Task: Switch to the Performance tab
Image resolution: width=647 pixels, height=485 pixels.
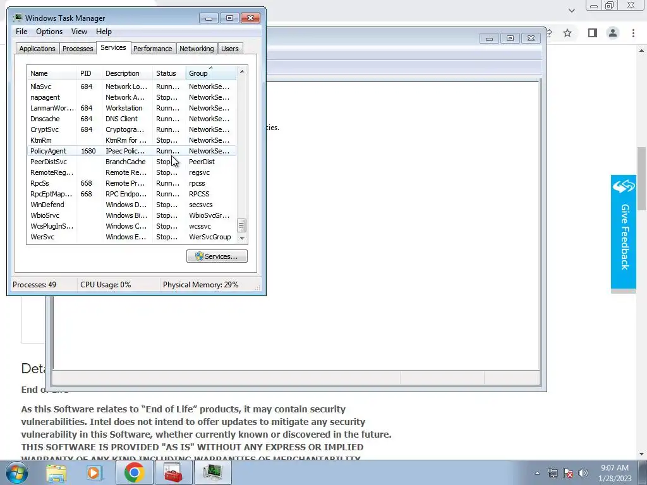Action: tap(153, 49)
